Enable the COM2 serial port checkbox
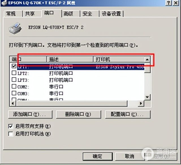Screen dimensions: 181x165 tap(14, 86)
